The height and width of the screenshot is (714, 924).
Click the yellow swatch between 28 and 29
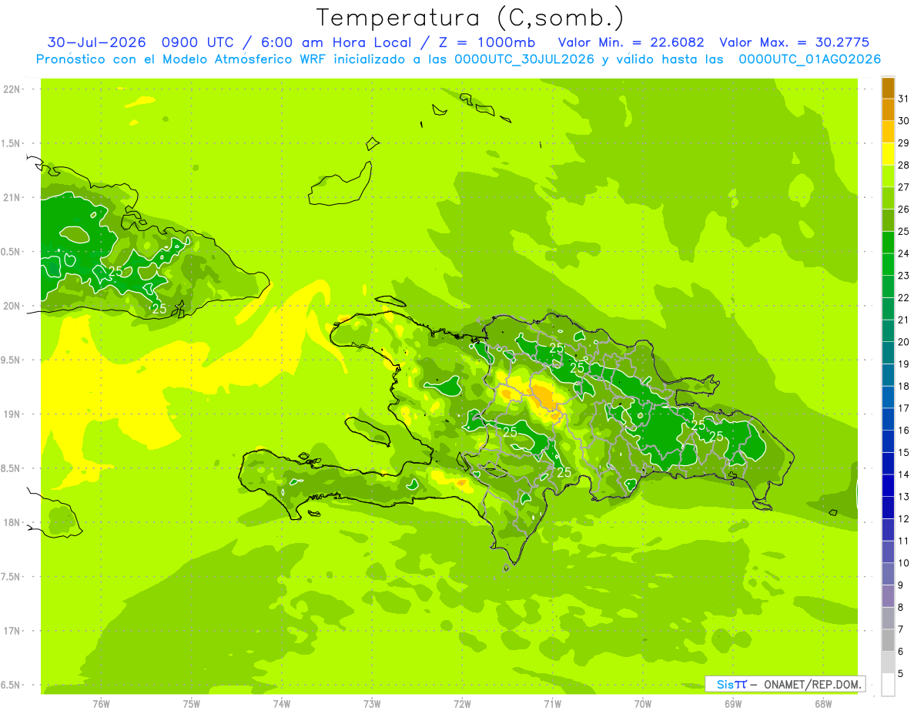click(888, 155)
